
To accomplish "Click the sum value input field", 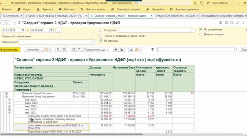I will (x=195, y=49).
